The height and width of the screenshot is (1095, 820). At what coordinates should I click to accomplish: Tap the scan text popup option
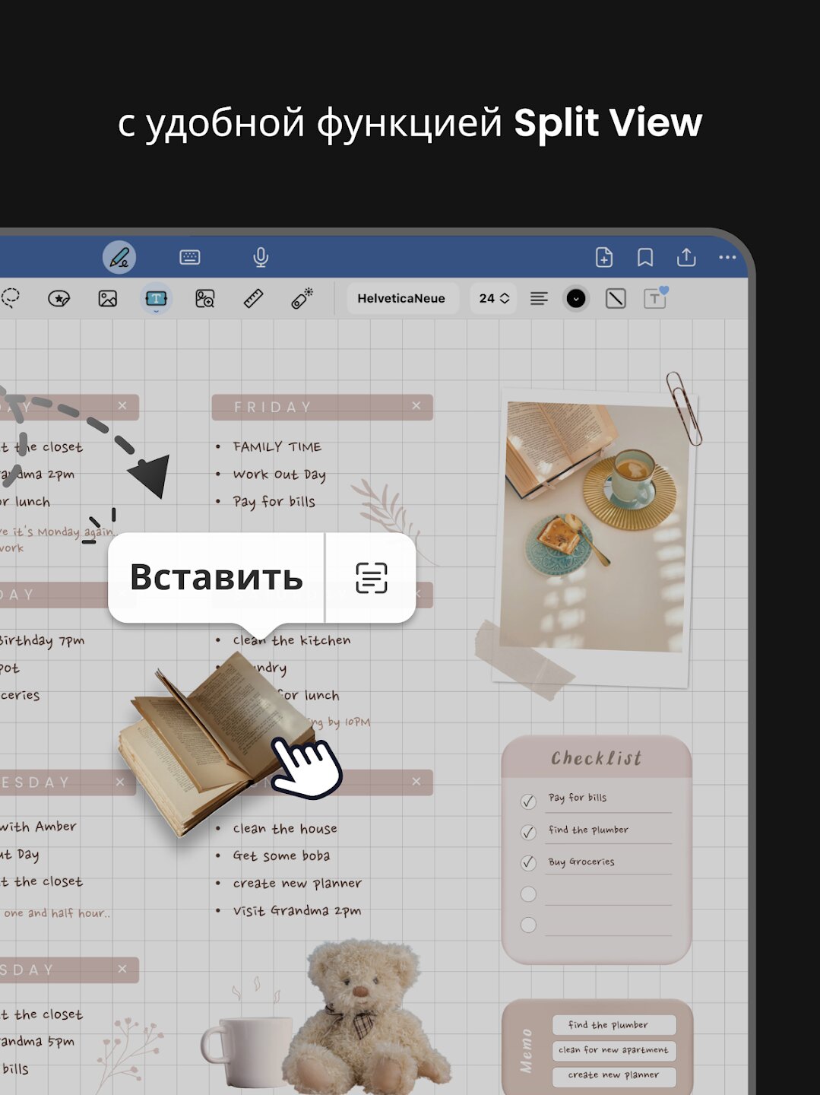[372, 578]
